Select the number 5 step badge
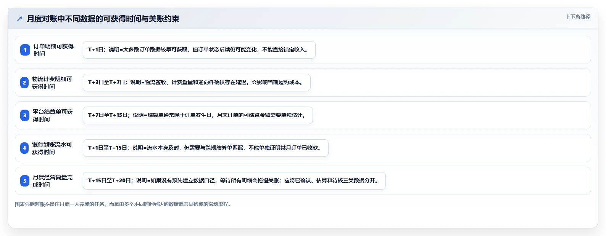 pos(25,181)
